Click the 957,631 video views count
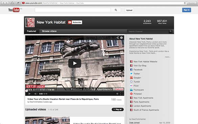Viewport: 198px width, 124px height. 162,22
